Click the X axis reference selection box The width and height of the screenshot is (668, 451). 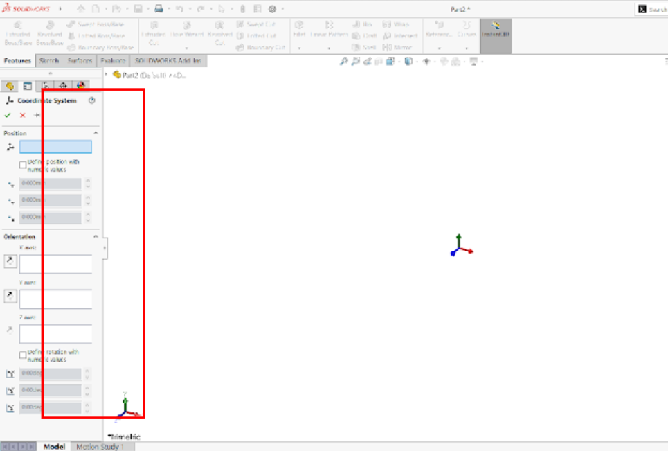tap(55, 264)
